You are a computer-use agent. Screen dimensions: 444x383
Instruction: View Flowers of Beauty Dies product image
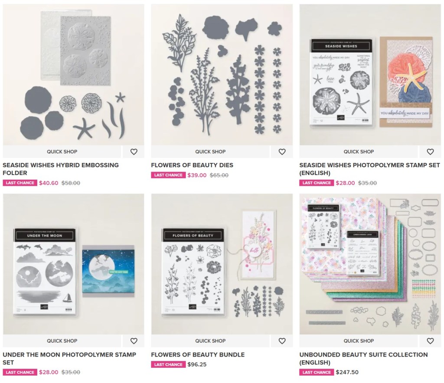[222, 75]
